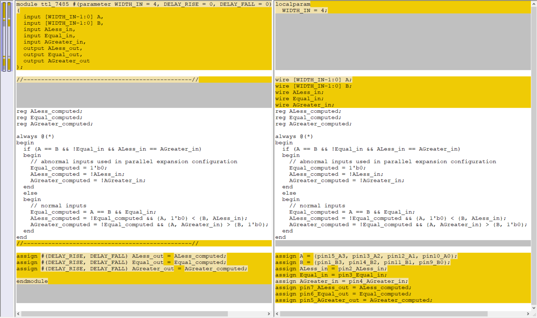The height and width of the screenshot is (318, 537).
Task: Click the left pane horizontal scrollbar left arrow
Action: tap(18, 314)
